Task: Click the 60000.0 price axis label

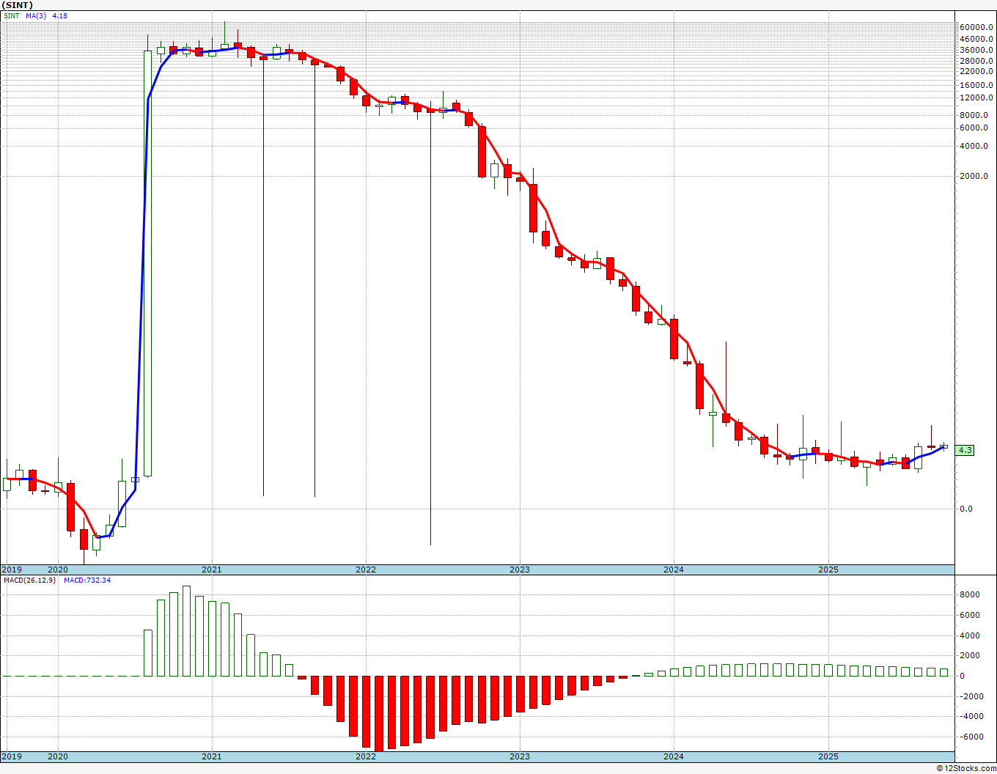Action: tap(976, 27)
